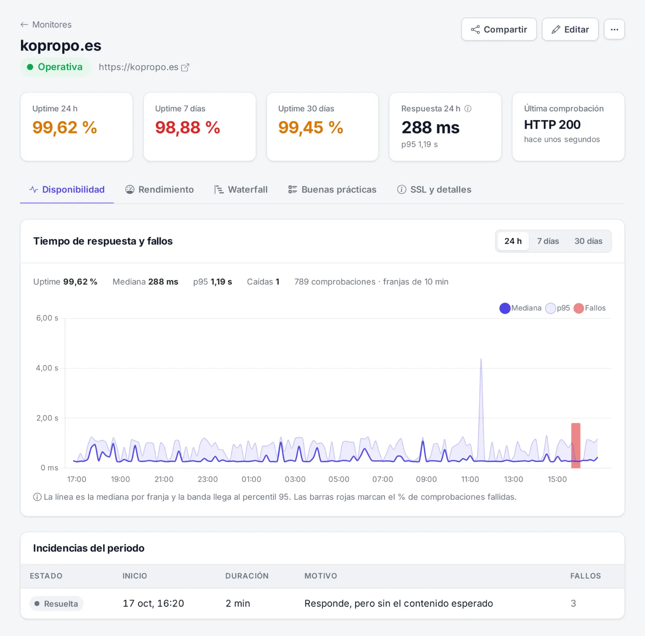
Task: Click the red failure bar in chart
Action: click(576, 446)
